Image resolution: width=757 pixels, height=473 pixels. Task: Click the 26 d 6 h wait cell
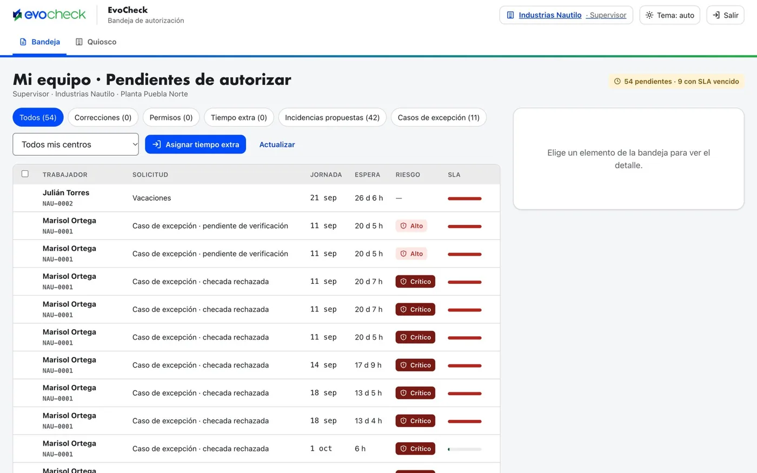[x=369, y=198]
